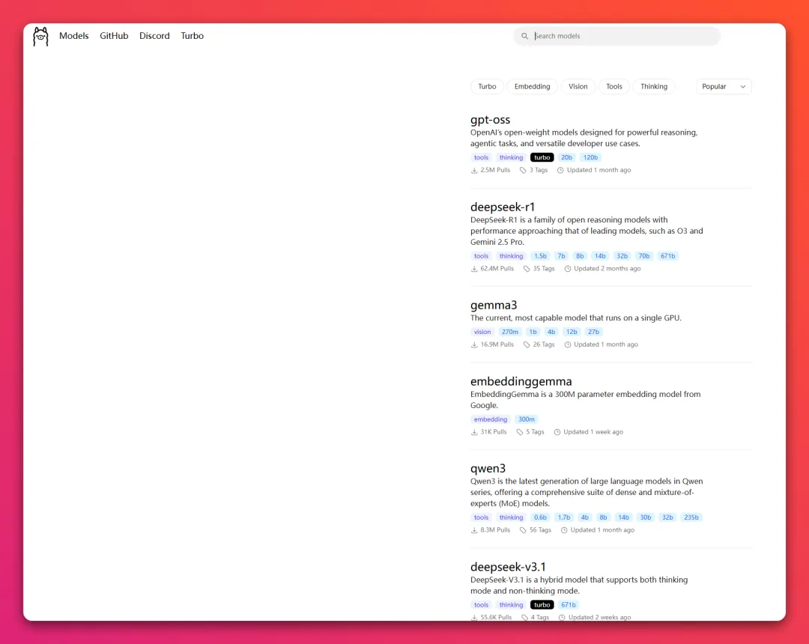
Task: Click the turbo badge on deepseek-v3.1
Action: click(542, 605)
